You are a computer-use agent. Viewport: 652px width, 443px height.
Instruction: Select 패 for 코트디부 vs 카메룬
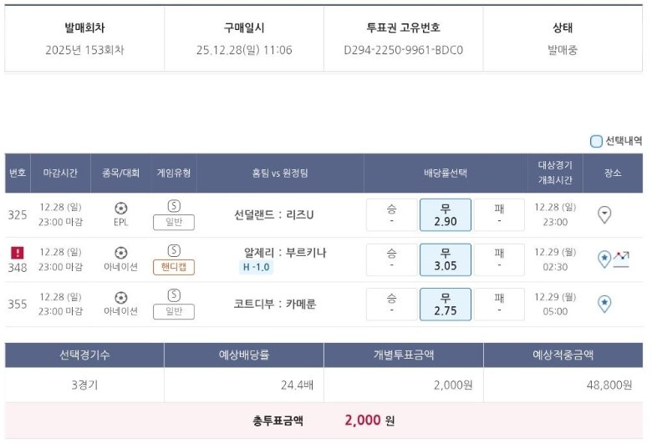499,304
